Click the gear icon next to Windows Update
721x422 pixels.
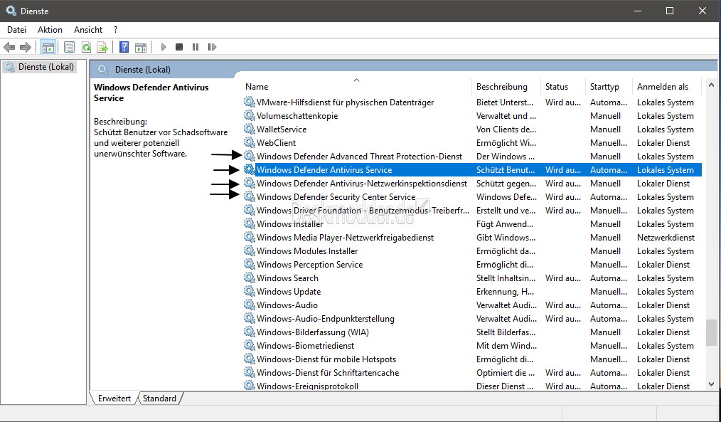click(250, 291)
